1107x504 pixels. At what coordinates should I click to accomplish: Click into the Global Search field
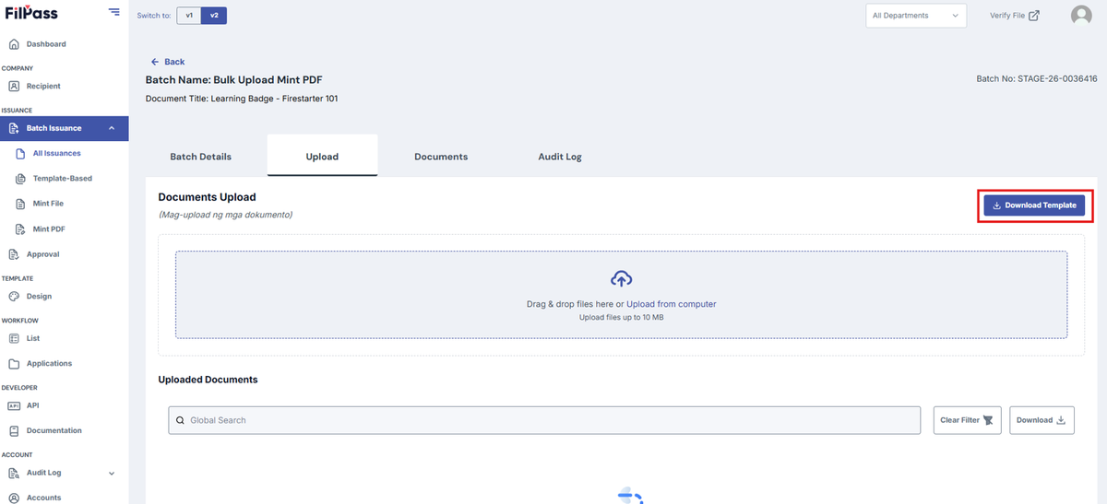[544, 420]
